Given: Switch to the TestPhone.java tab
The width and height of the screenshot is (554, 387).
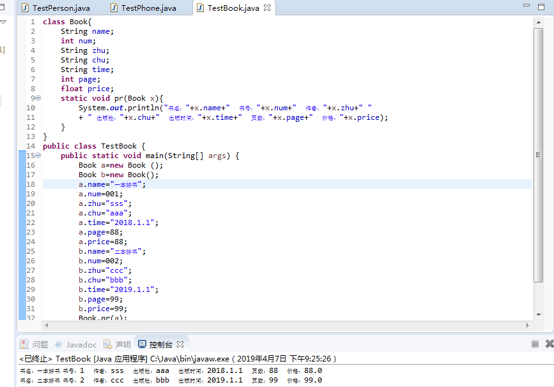Looking at the screenshot, I should click(143, 8).
